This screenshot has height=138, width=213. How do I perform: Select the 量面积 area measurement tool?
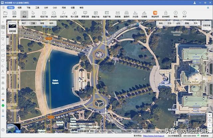click(126, 14)
